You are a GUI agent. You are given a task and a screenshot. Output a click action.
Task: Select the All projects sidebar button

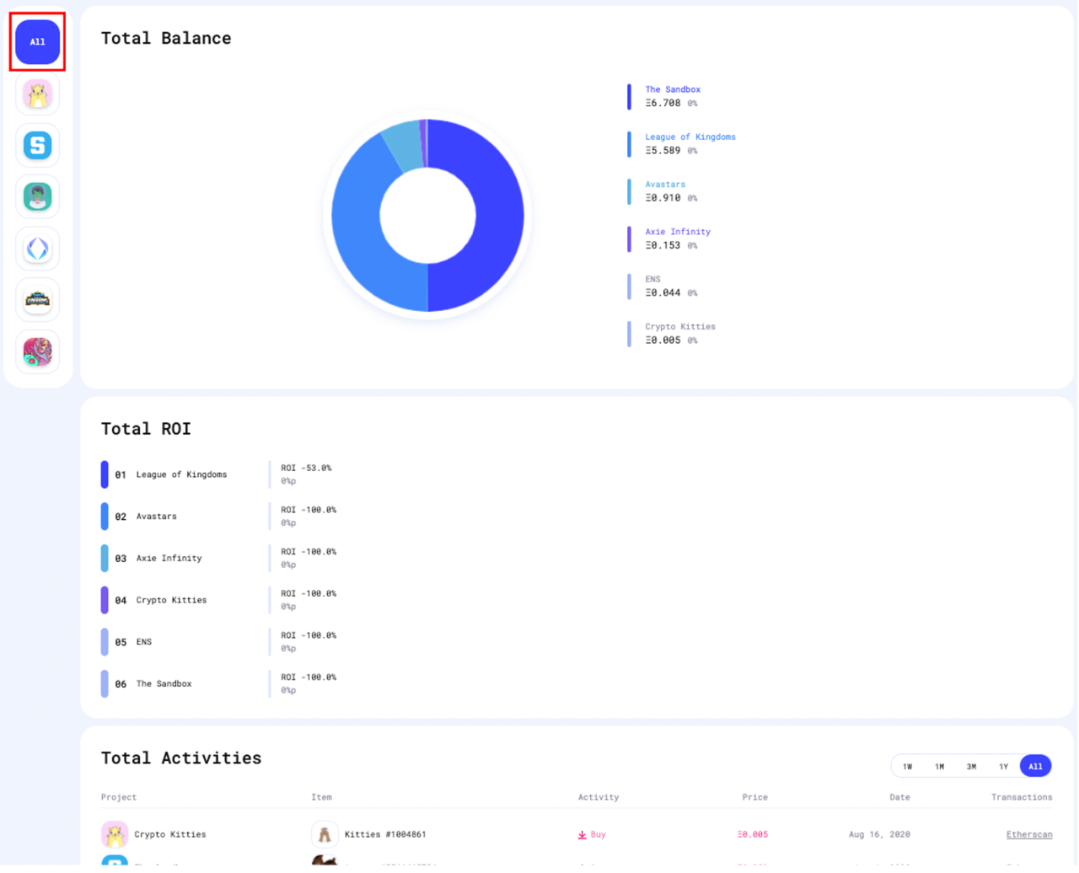(37, 41)
